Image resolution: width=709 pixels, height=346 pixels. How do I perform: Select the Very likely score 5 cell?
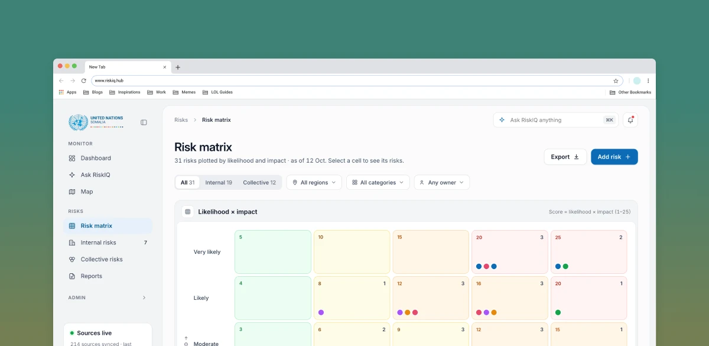273,252
